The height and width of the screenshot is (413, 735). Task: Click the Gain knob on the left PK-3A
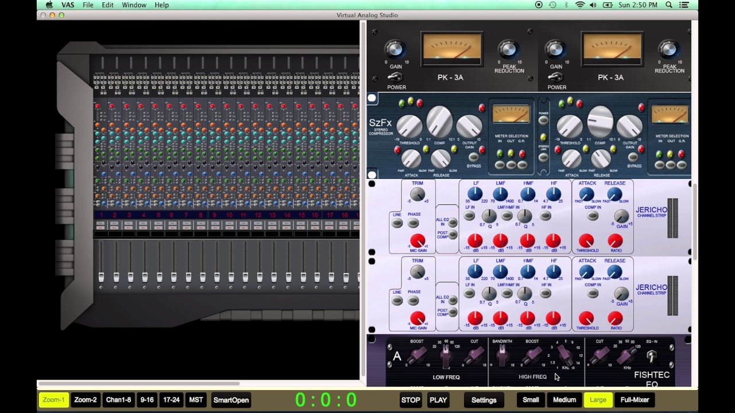[394, 49]
